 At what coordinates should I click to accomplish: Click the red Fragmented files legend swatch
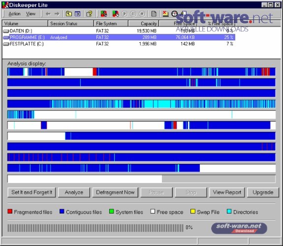point(10,212)
